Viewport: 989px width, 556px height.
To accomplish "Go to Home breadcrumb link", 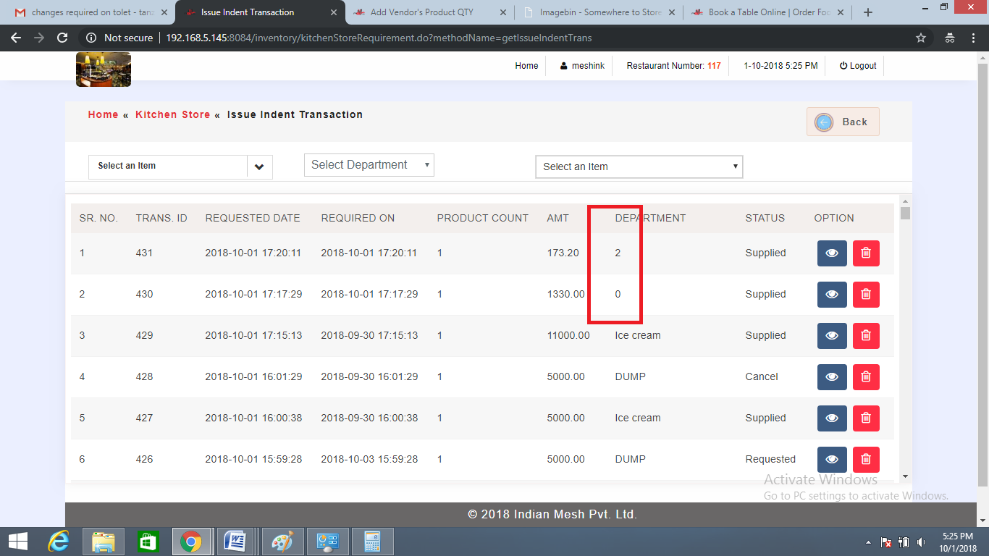I will (x=103, y=114).
